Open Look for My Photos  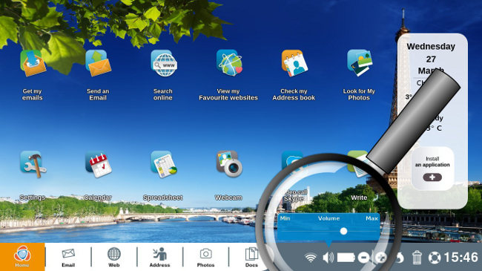[360, 63]
